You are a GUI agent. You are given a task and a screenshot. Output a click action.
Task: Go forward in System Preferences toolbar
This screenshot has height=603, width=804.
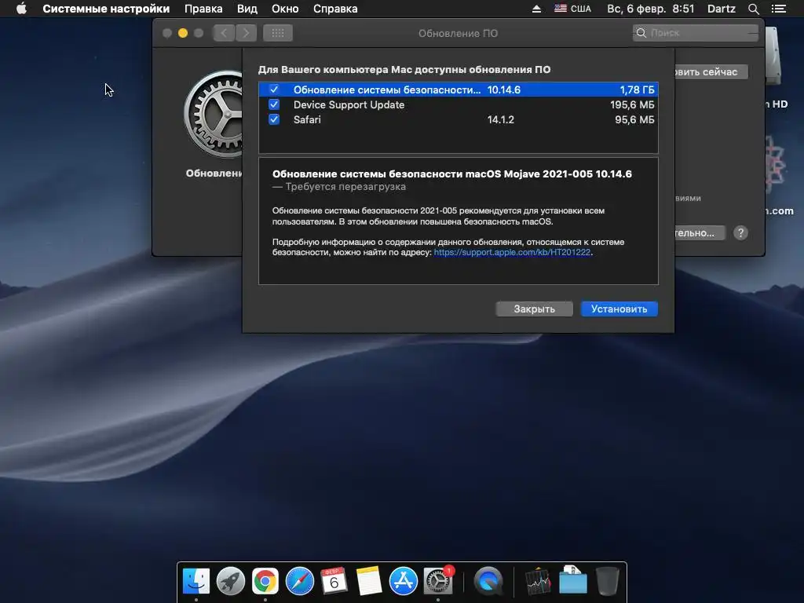tap(246, 33)
